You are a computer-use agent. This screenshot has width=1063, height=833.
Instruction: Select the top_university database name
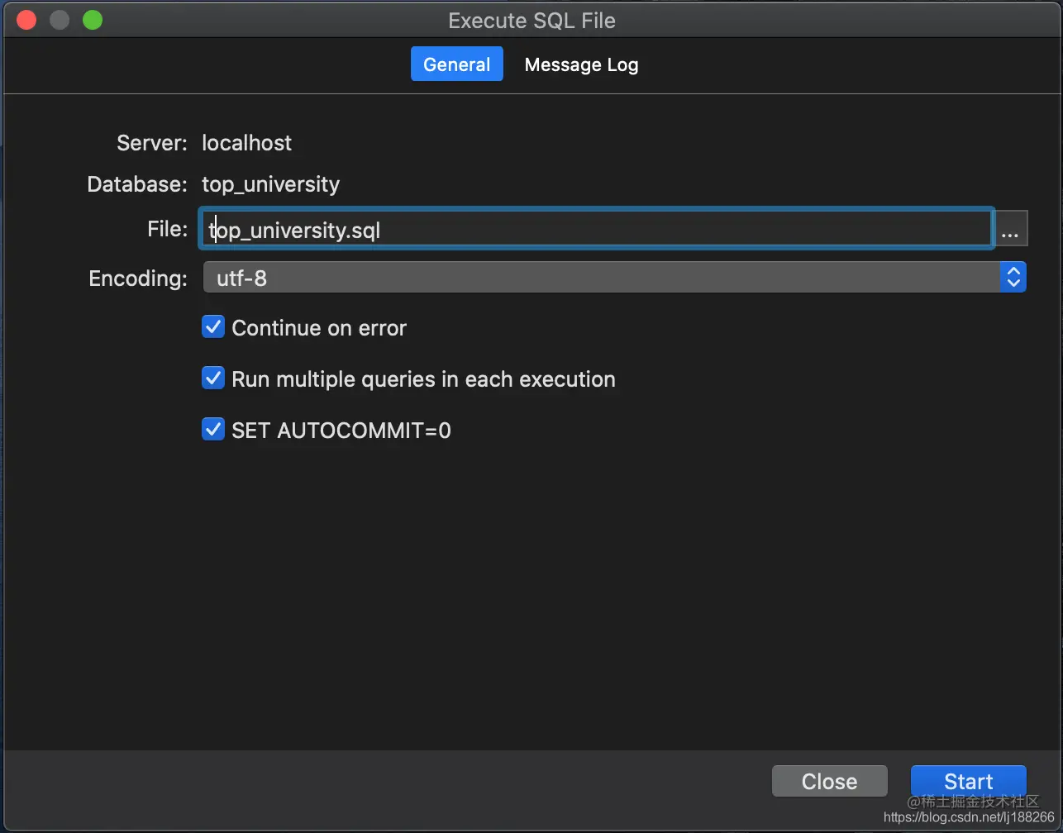(270, 184)
